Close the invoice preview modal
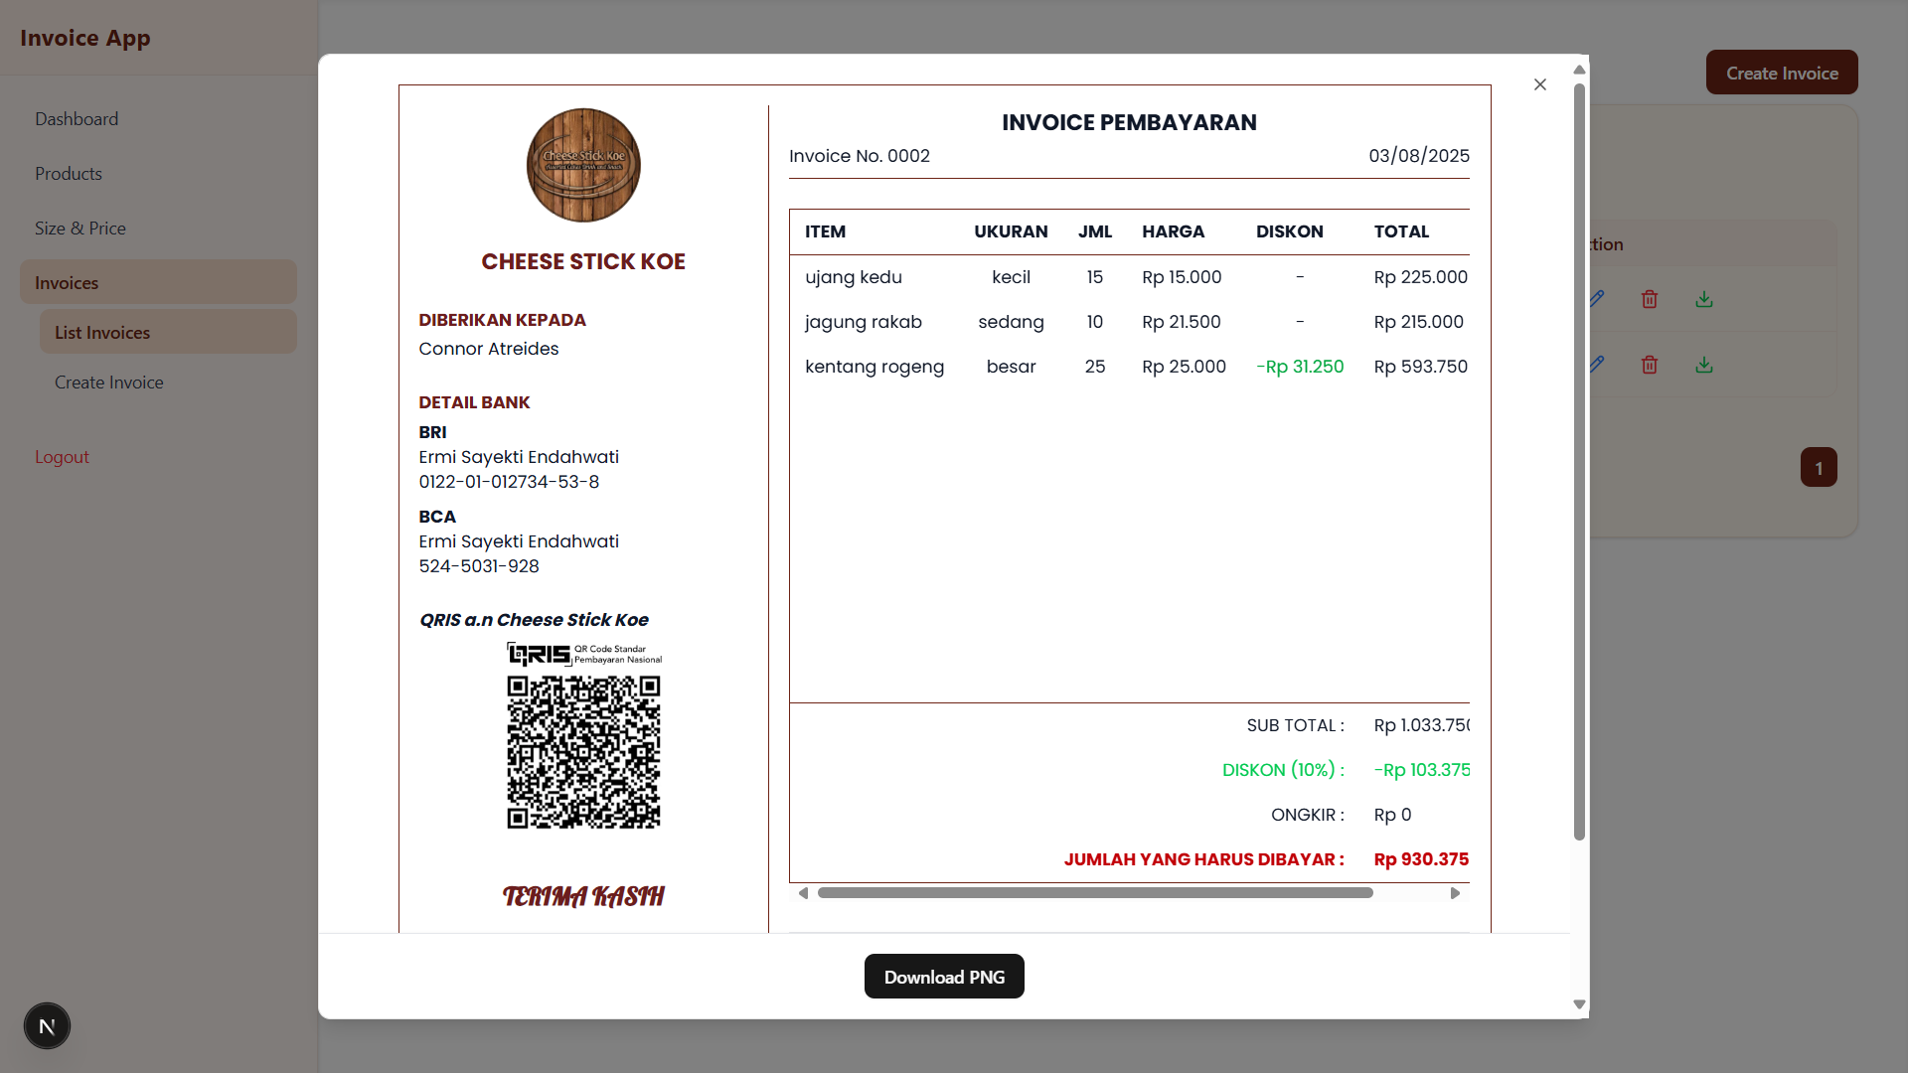The height and width of the screenshot is (1073, 1908). point(1539,84)
